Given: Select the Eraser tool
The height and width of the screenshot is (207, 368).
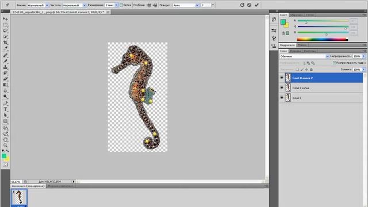Looking at the screenshot, I should (x=5, y=79).
